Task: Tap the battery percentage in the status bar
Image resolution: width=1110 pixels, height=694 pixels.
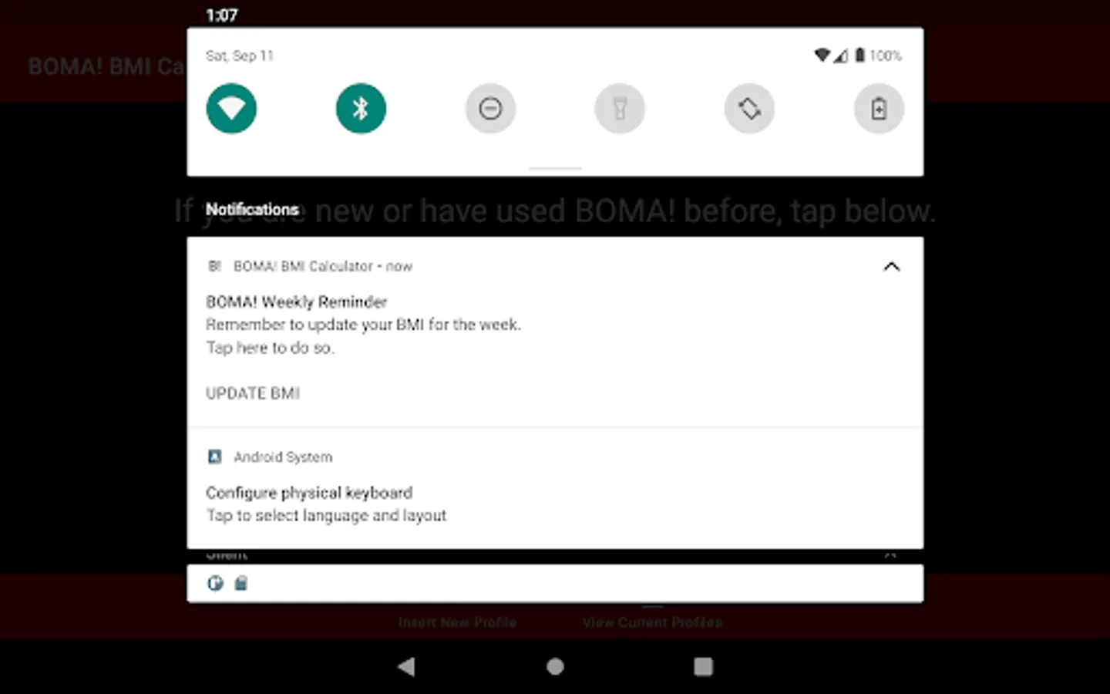Action: pyautogui.click(x=886, y=55)
